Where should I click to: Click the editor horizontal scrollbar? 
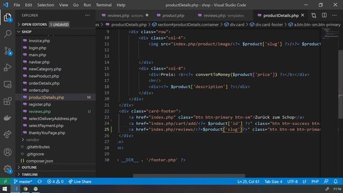(189, 176)
